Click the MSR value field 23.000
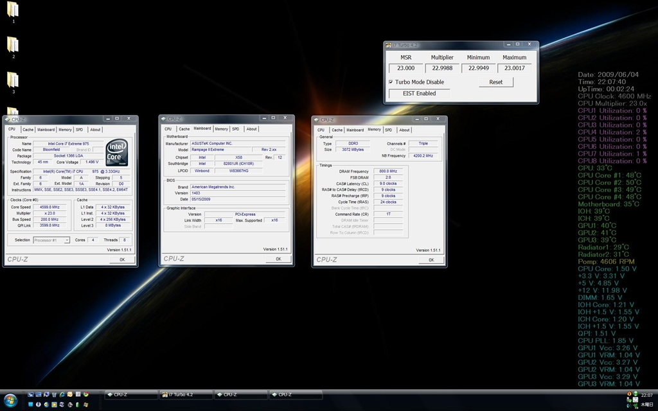The image size is (658, 411). click(x=406, y=68)
